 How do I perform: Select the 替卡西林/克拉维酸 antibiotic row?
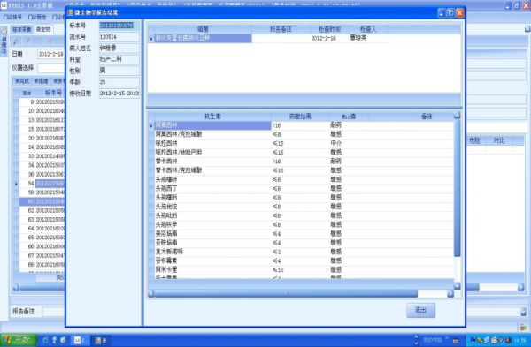pos(302,170)
